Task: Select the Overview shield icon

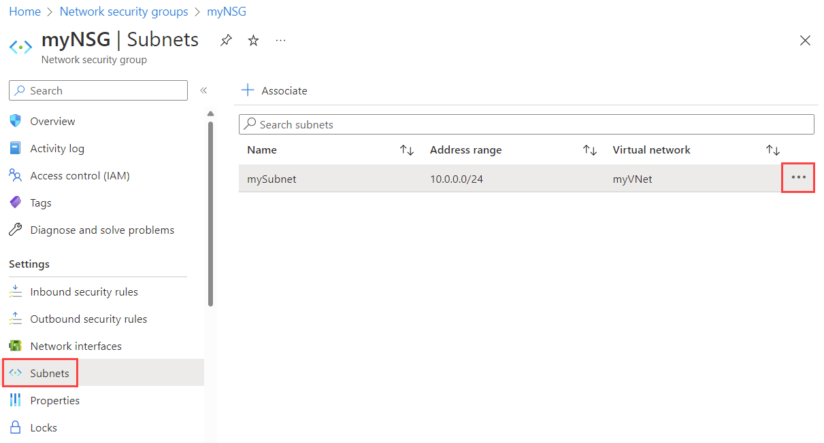Action: point(15,121)
